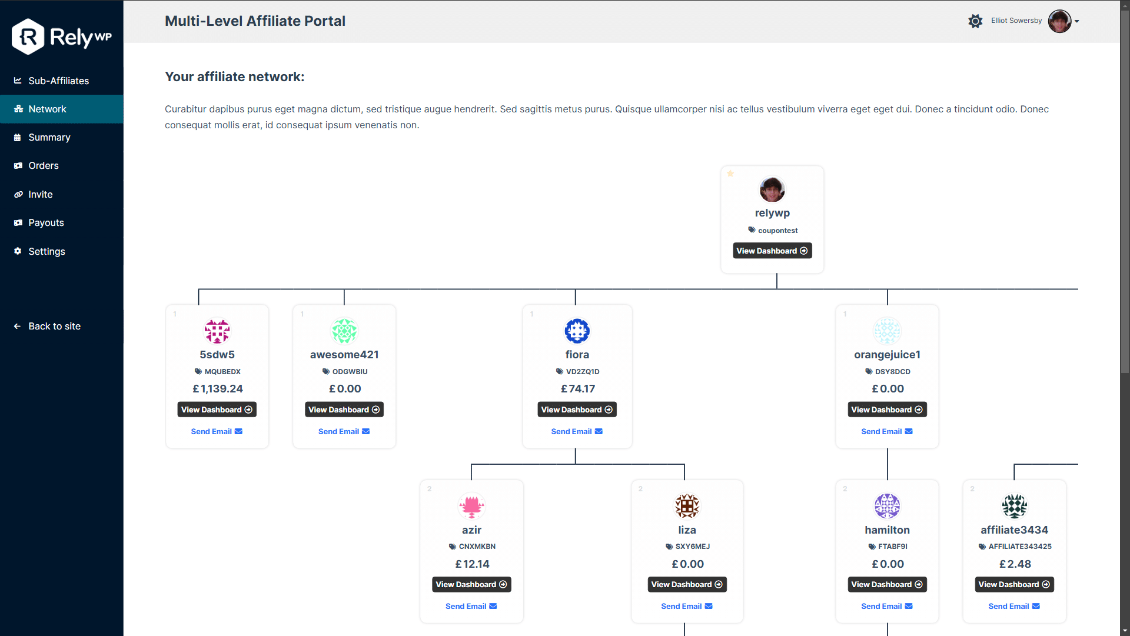Click the star badge on the relywp card

(731, 173)
